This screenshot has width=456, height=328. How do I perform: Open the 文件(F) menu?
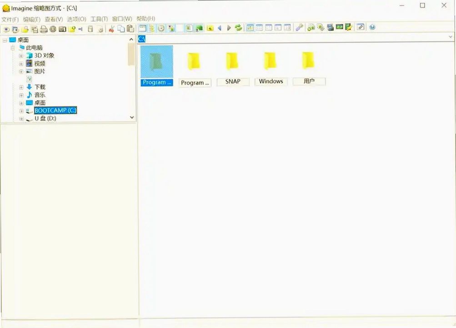point(10,20)
